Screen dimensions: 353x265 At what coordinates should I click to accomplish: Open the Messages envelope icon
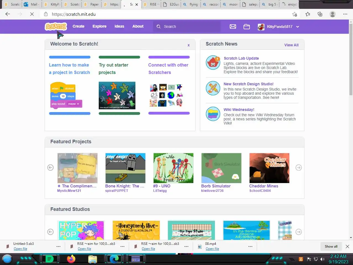(x=233, y=26)
